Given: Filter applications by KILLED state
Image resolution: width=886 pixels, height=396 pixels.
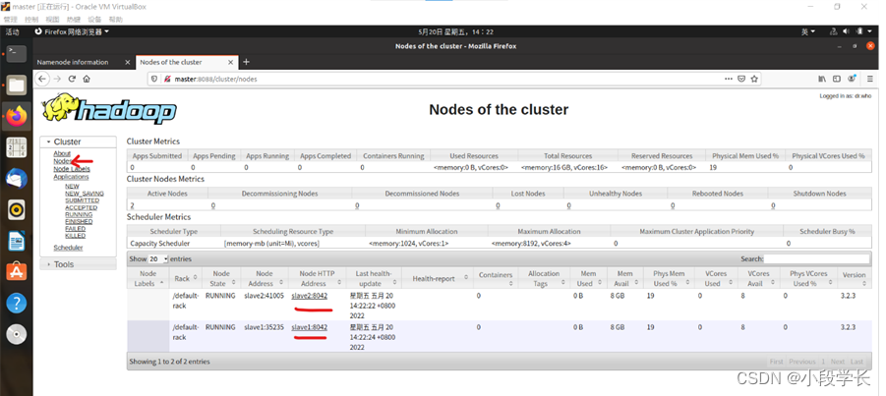Looking at the screenshot, I should pyautogui.click(x=75, y=236).
